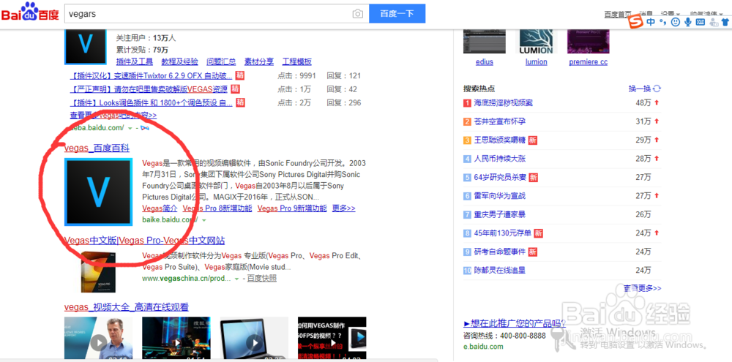Click the camera image-search icon
This screenshot has width=732, height=362.
358,13
